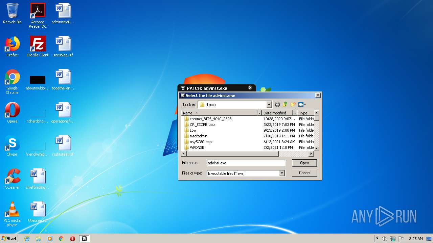Select richardchoi... desktop file label
433x243 pixels.
(38, 121)
